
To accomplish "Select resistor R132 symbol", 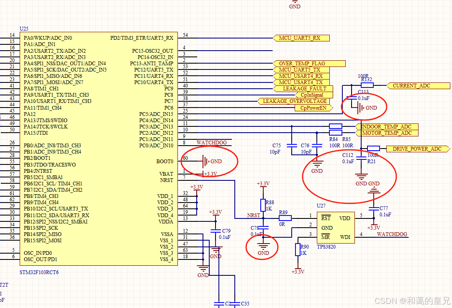I will [367, 85].
